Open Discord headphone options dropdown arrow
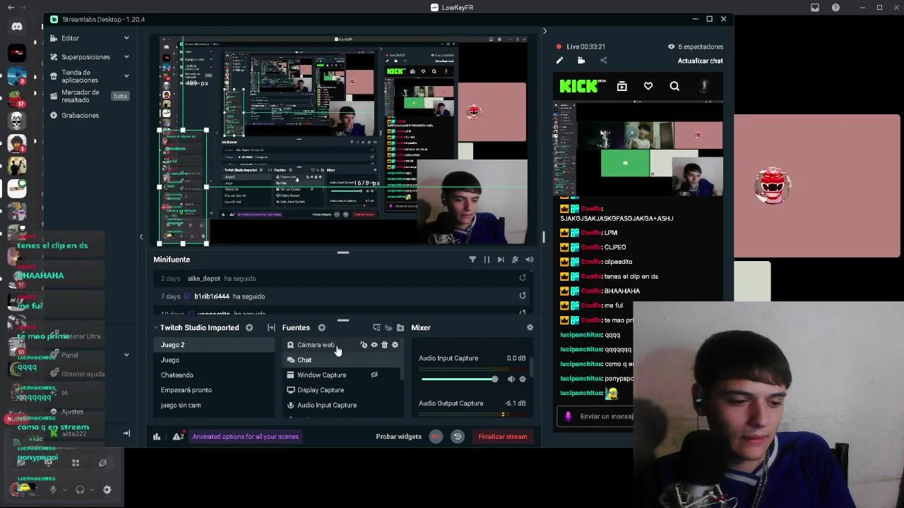904x508 pixels. (x=91, y=490)
